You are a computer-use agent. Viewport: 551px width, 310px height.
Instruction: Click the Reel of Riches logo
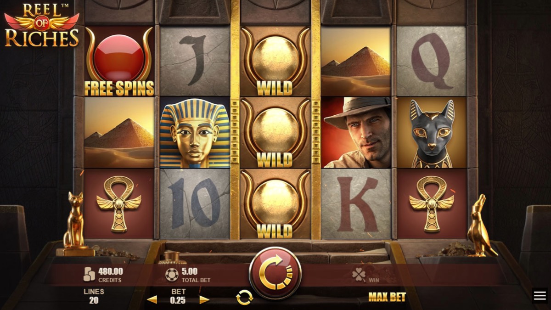pos(41,25)
